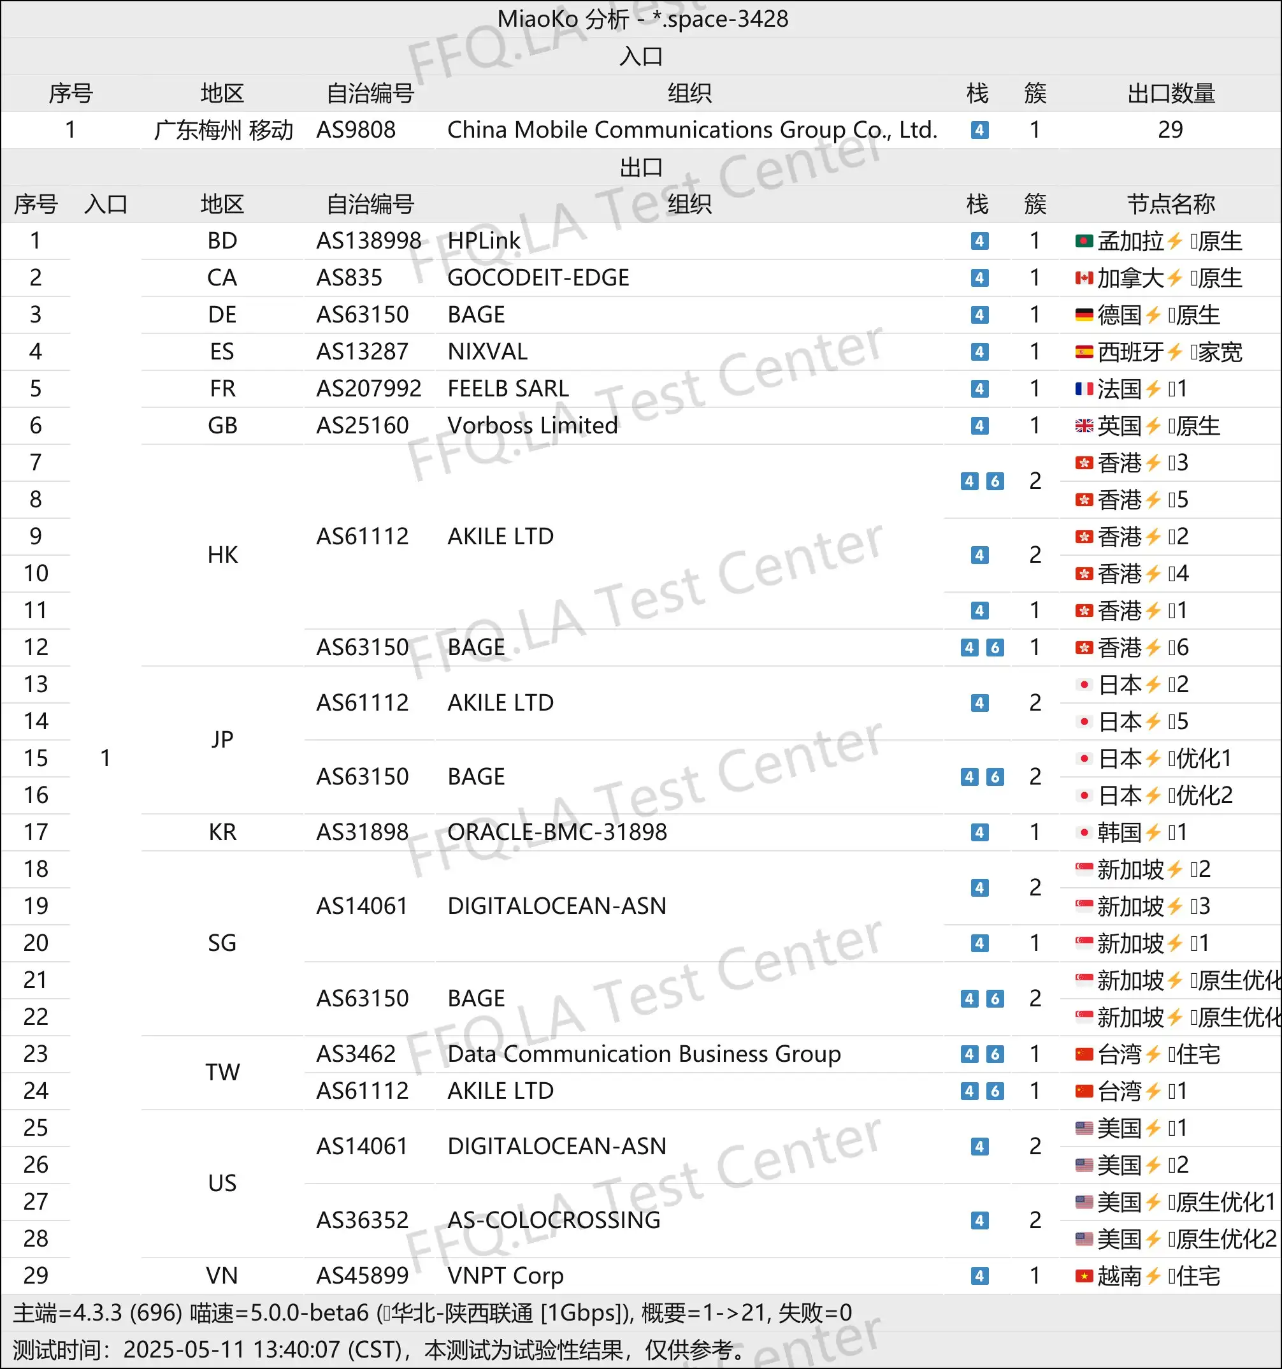Click the SG region cell

pos(222,943)
